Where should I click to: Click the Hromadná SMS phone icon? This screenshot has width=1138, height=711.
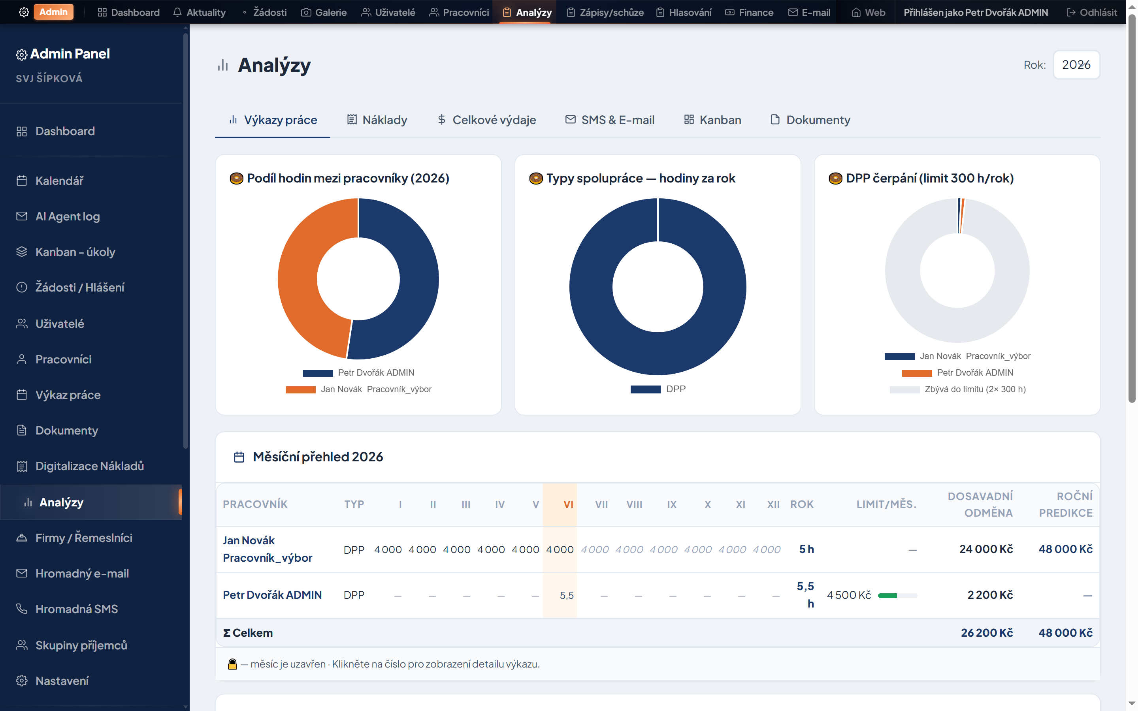click(22, 609)
